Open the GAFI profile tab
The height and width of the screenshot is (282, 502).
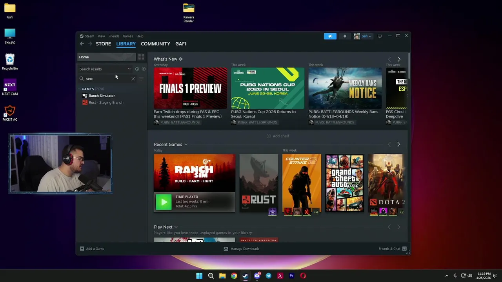click(x=181, y=44)
